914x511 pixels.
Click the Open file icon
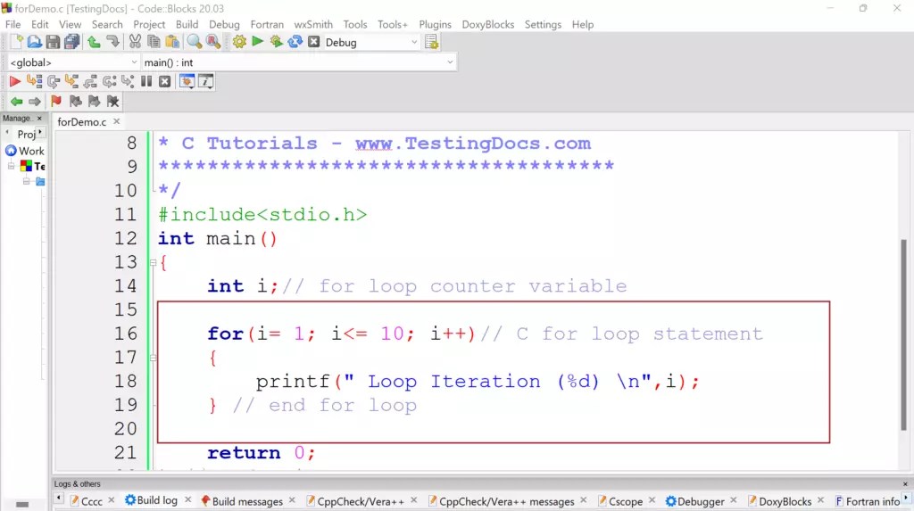[35, 42]
